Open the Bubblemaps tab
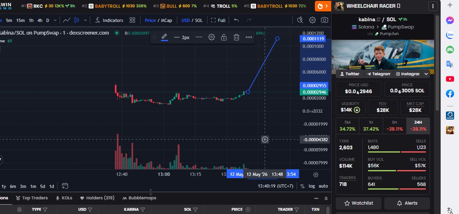The image size is (459, 214). (139, 198)
